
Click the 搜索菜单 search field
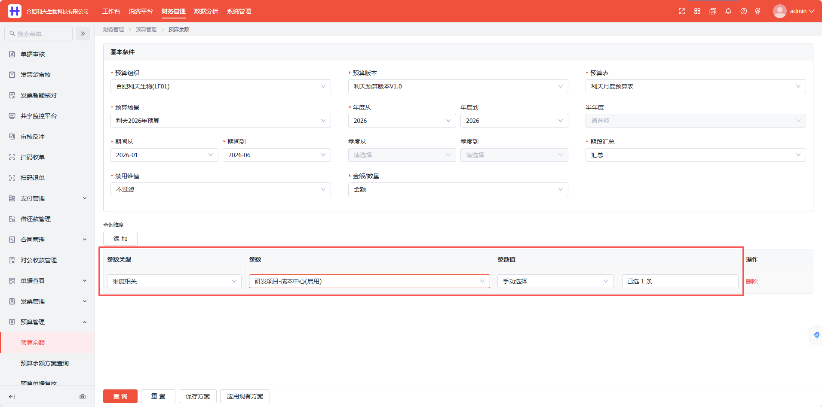39,33
